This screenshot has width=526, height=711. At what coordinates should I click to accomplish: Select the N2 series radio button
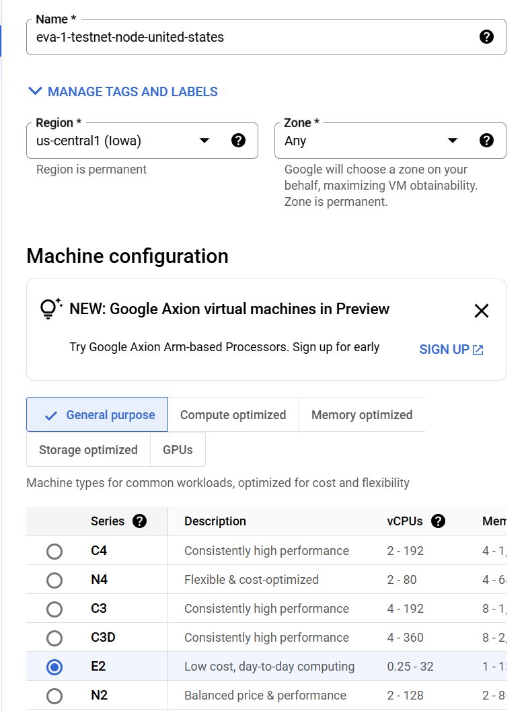tap(54, 696)
